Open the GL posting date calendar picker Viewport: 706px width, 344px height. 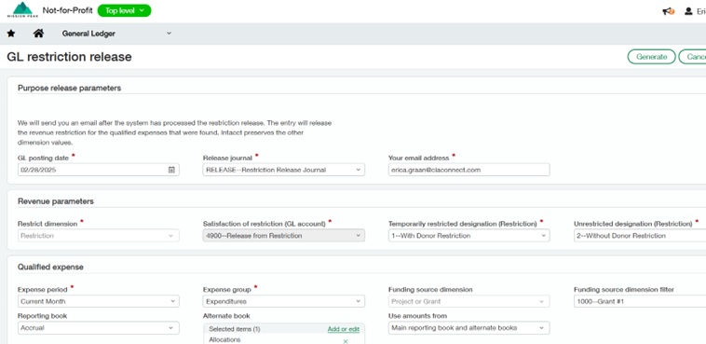click(x=171, y=170)
